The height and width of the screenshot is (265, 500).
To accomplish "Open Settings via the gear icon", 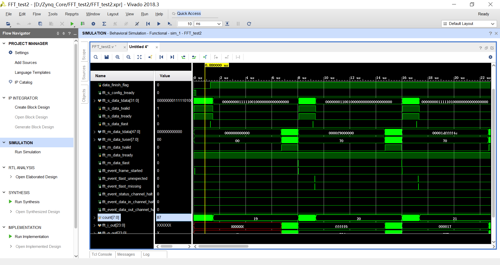I will [x=93, y=24].
